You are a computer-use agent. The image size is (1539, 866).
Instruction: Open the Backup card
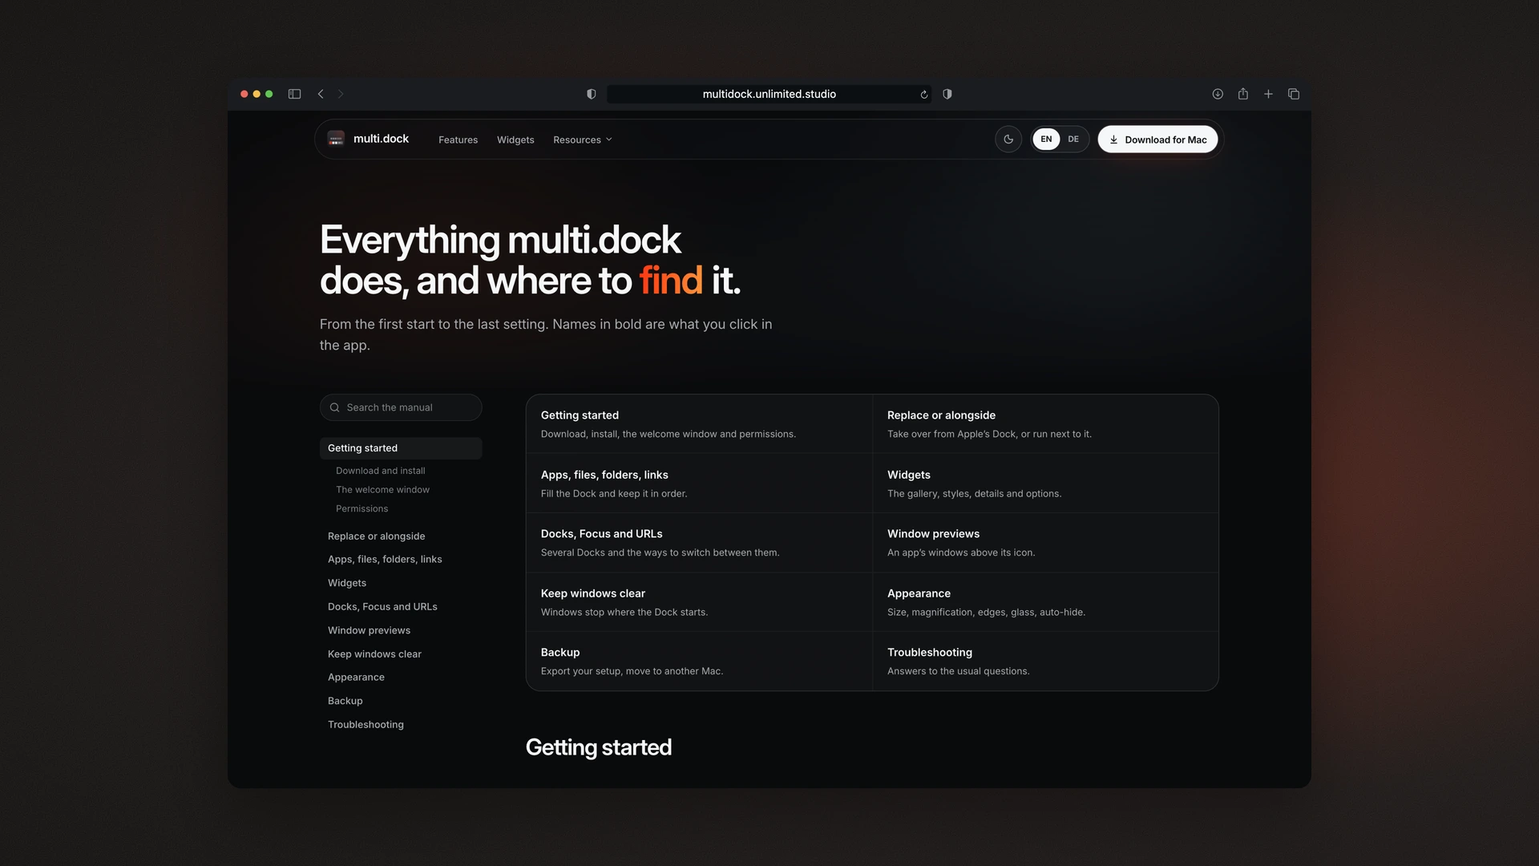tap(699, 662)
